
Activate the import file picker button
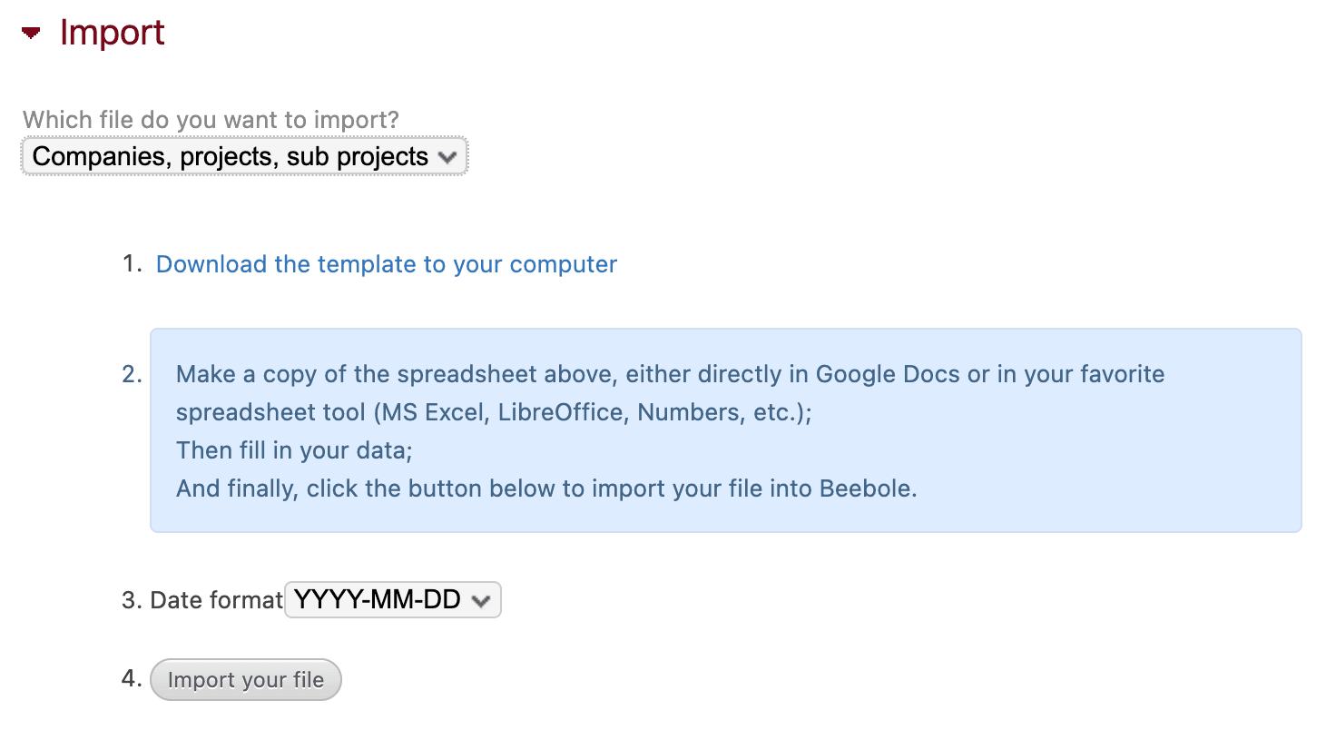[245, 679]
